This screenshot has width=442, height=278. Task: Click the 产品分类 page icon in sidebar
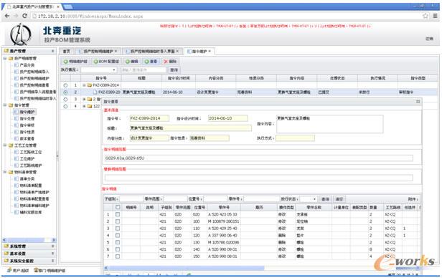click(x=17, y=65)
